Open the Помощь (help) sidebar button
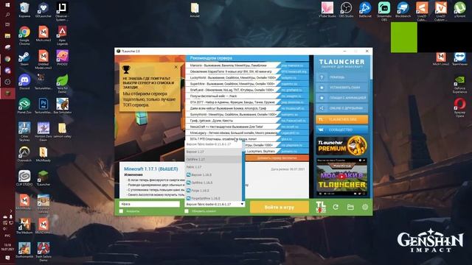The width and height of the screenshot is (472, 265). [x=341, y=77]
